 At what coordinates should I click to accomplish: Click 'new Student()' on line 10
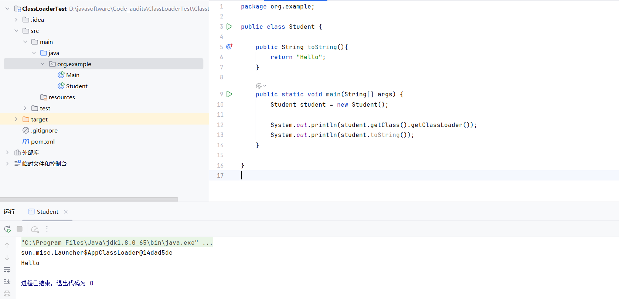click(x=361, y=104)
